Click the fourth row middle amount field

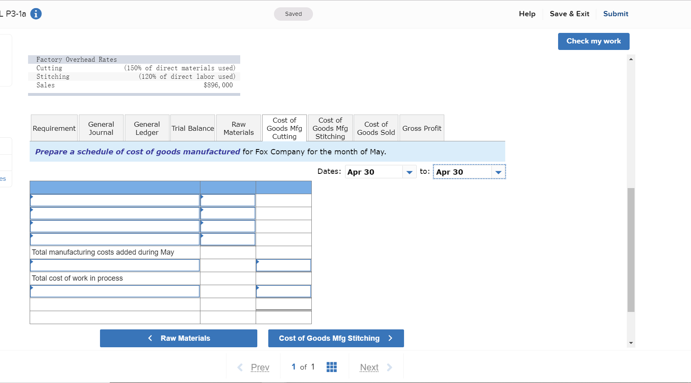[x=228, y=239]
